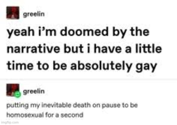Click the line 'narrative but i have a little'
Viewport: 177px width, 125px height.
pos(84,49)
